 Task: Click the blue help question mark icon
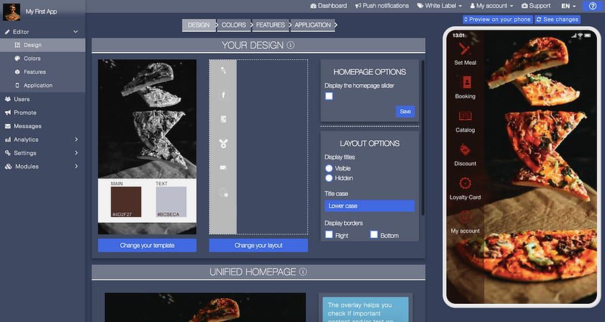[x=593, y=6]
